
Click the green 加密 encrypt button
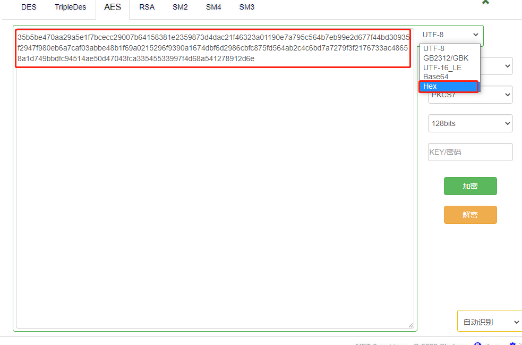470,186
